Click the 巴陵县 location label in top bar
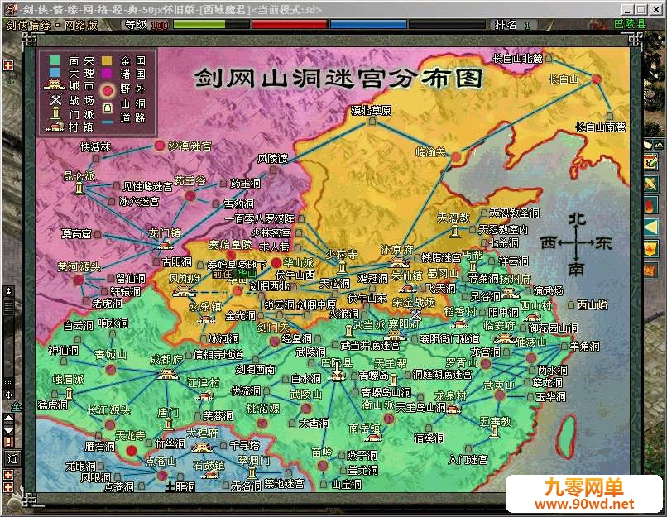667x517 pixels. point(630,24)
